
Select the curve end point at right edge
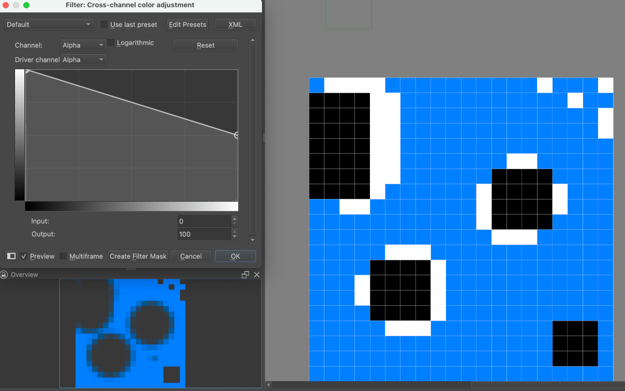click(x=236, y=135)
